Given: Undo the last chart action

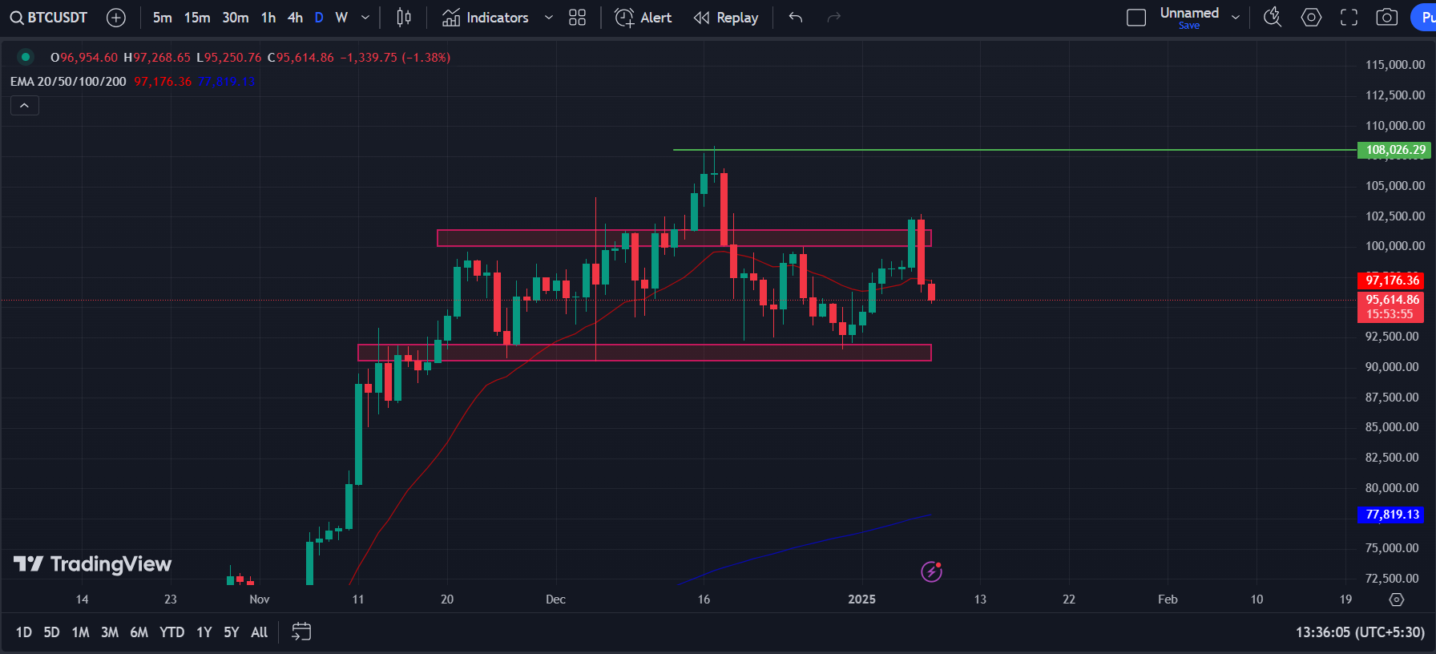Looking at the screenshot, I should tap(796, 18).
